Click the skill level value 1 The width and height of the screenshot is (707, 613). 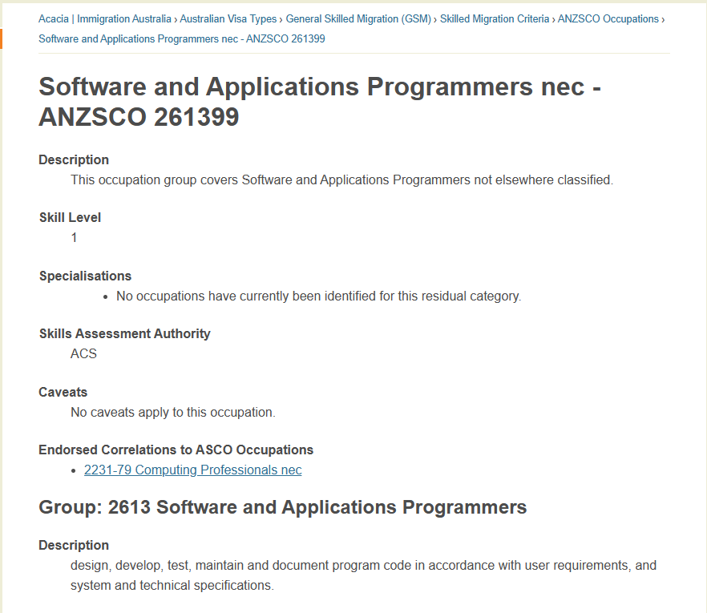[x=74, y=237]
